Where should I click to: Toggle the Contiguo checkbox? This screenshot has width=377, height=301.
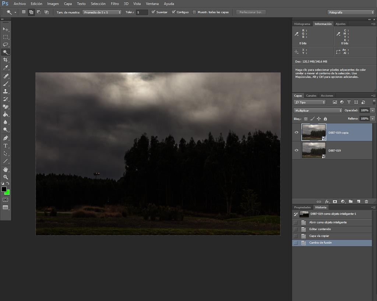pos(173,12)
